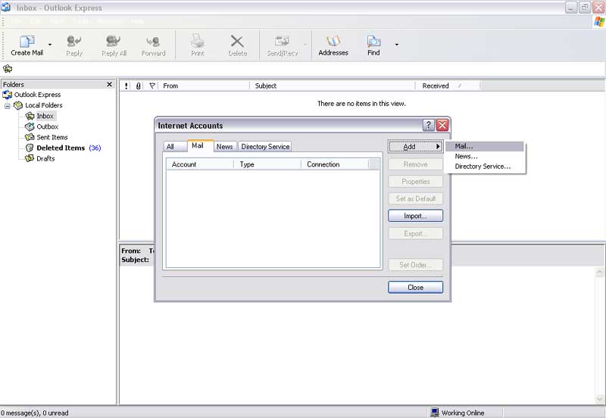Sort messages by priority exclamation column
Screen dimensions: 606x418
tap(127, 86)
